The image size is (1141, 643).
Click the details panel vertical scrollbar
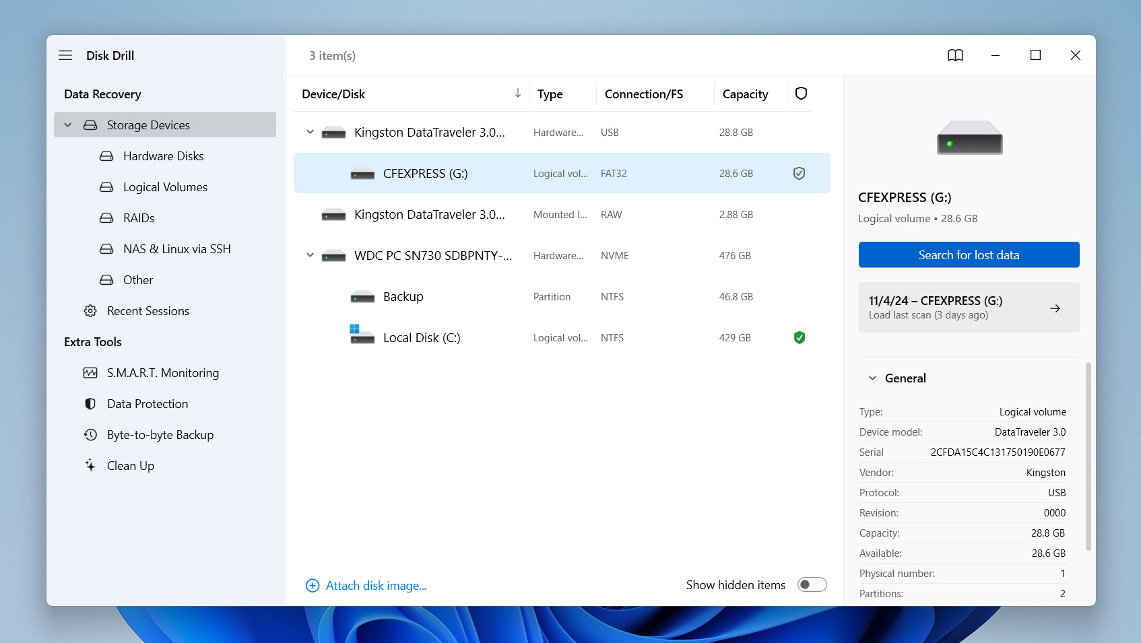[1088, 456]
